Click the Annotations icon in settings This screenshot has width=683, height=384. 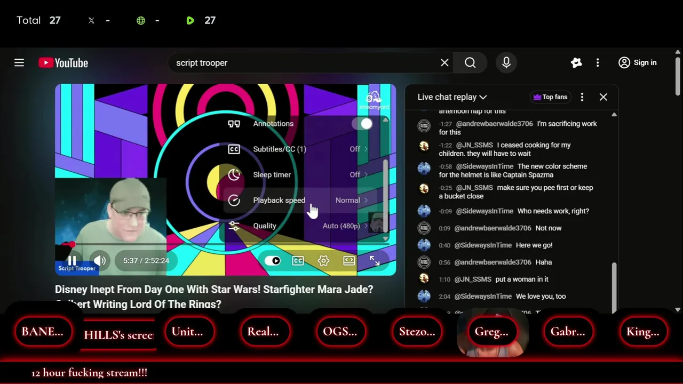(234, 124)
